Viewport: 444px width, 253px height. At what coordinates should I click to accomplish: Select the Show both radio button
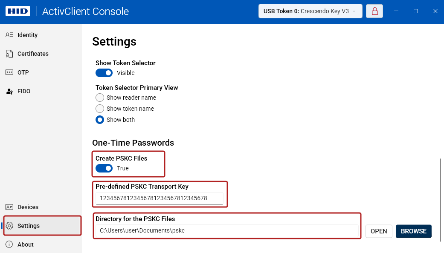point(100,120)
